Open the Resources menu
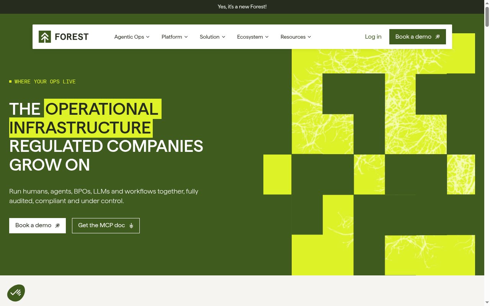The width and height of the screenshot is (490, 306). click(296, 37)
